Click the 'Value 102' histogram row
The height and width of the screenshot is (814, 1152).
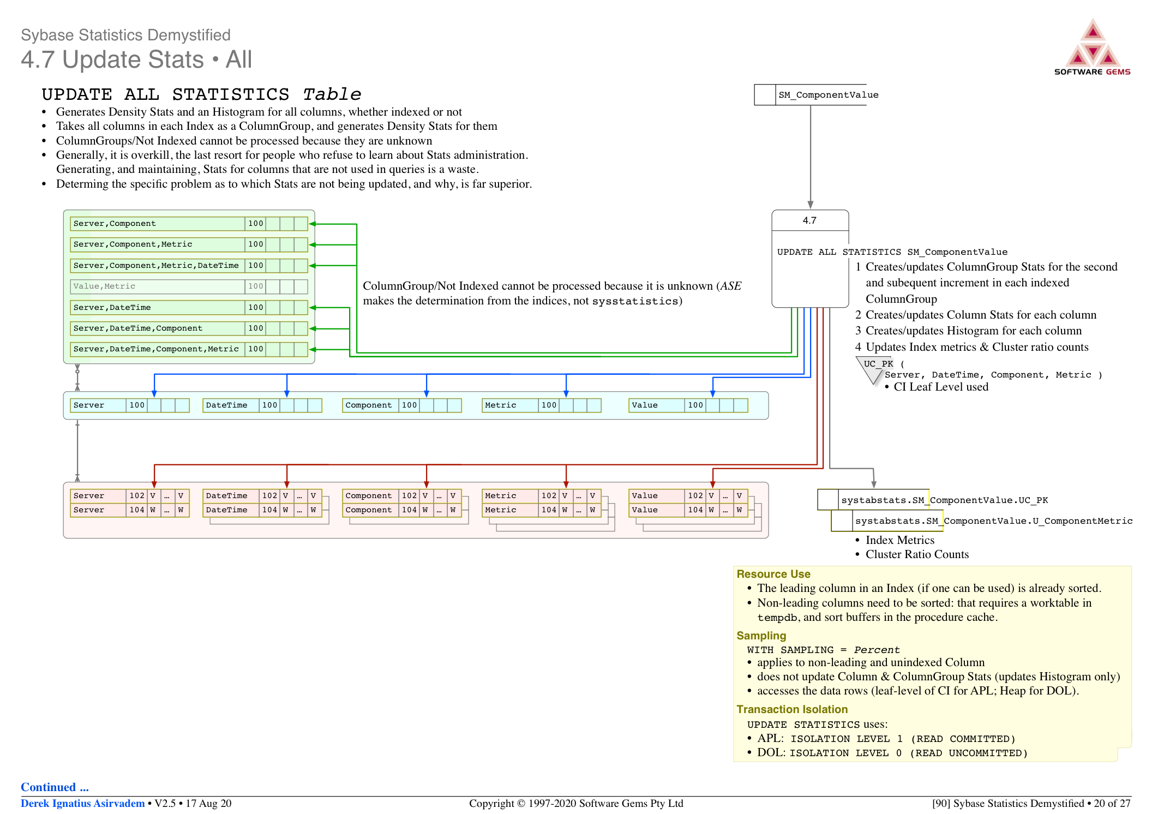(x=688, y=496)
